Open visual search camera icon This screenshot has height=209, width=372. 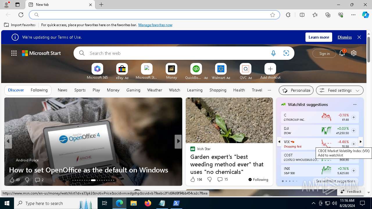pos(286,53)
